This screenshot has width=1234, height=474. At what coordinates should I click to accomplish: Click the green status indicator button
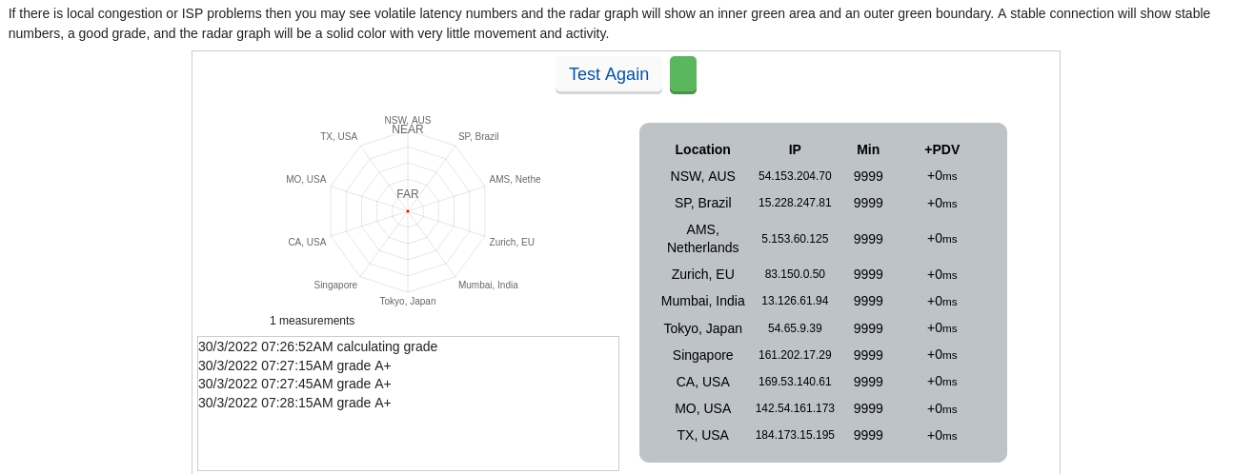click(682, 74)
